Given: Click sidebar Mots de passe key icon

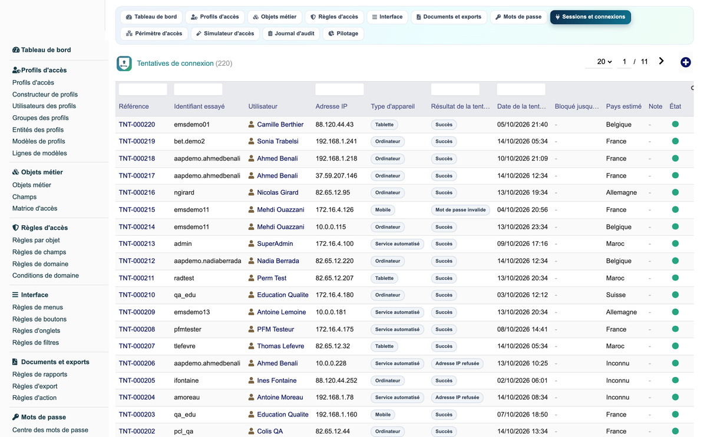Looking at the screenshot, I should click(16, 417).
